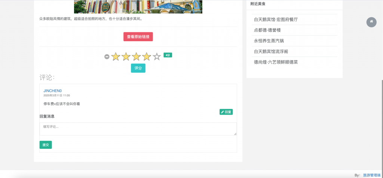Open the JINCHEN0 user profile link
The height and width of the screenshot is (178, 383).
[x=52, y=91]
